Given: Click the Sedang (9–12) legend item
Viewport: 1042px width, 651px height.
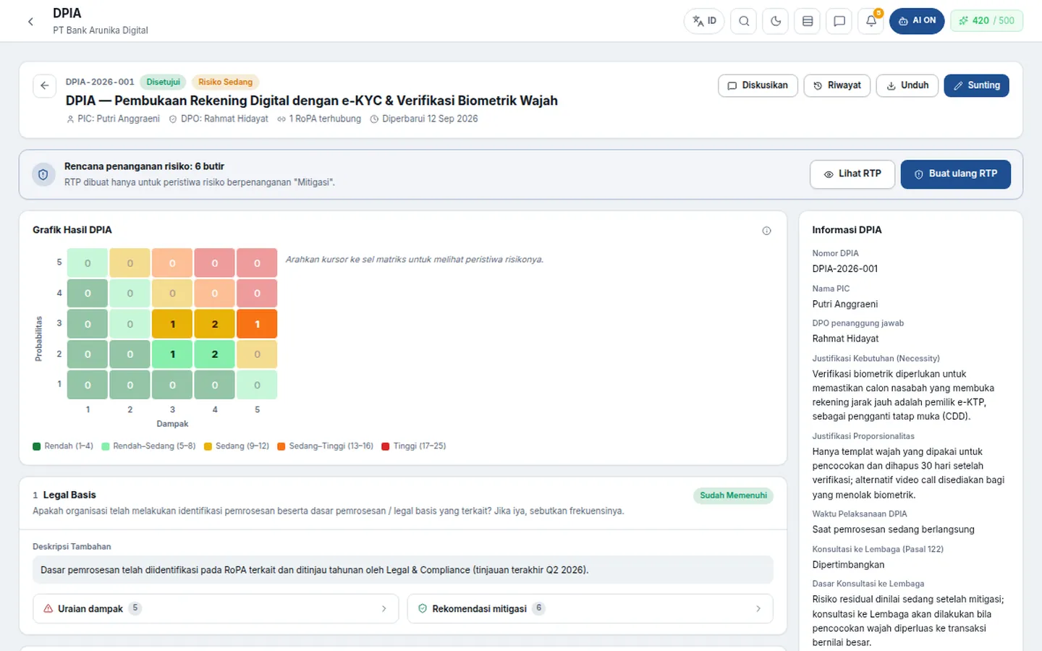Looking at the screenshot, I should pos(237,446).
